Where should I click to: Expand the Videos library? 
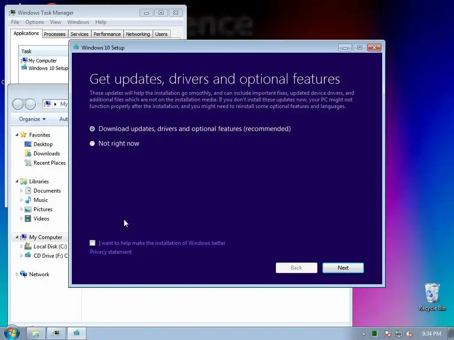click(21, 219)
